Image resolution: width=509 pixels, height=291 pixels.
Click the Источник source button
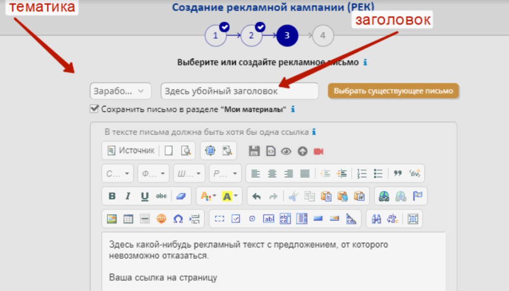(131, 150)
